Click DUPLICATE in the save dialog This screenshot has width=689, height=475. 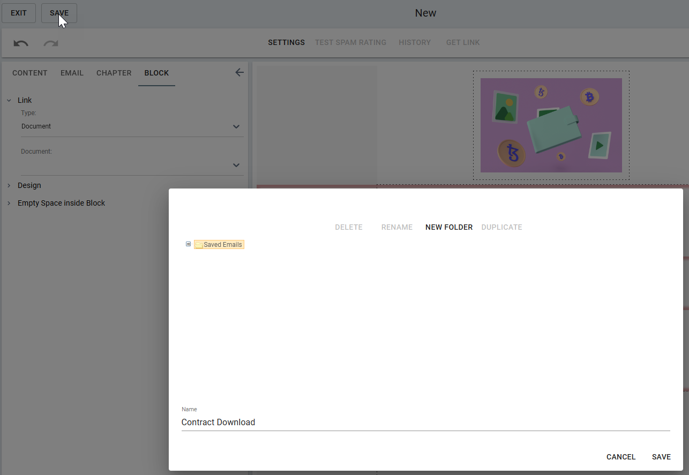click(x=501, y=227)
